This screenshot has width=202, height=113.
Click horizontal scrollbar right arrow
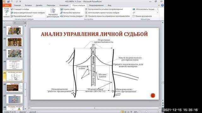click(160, 108)
